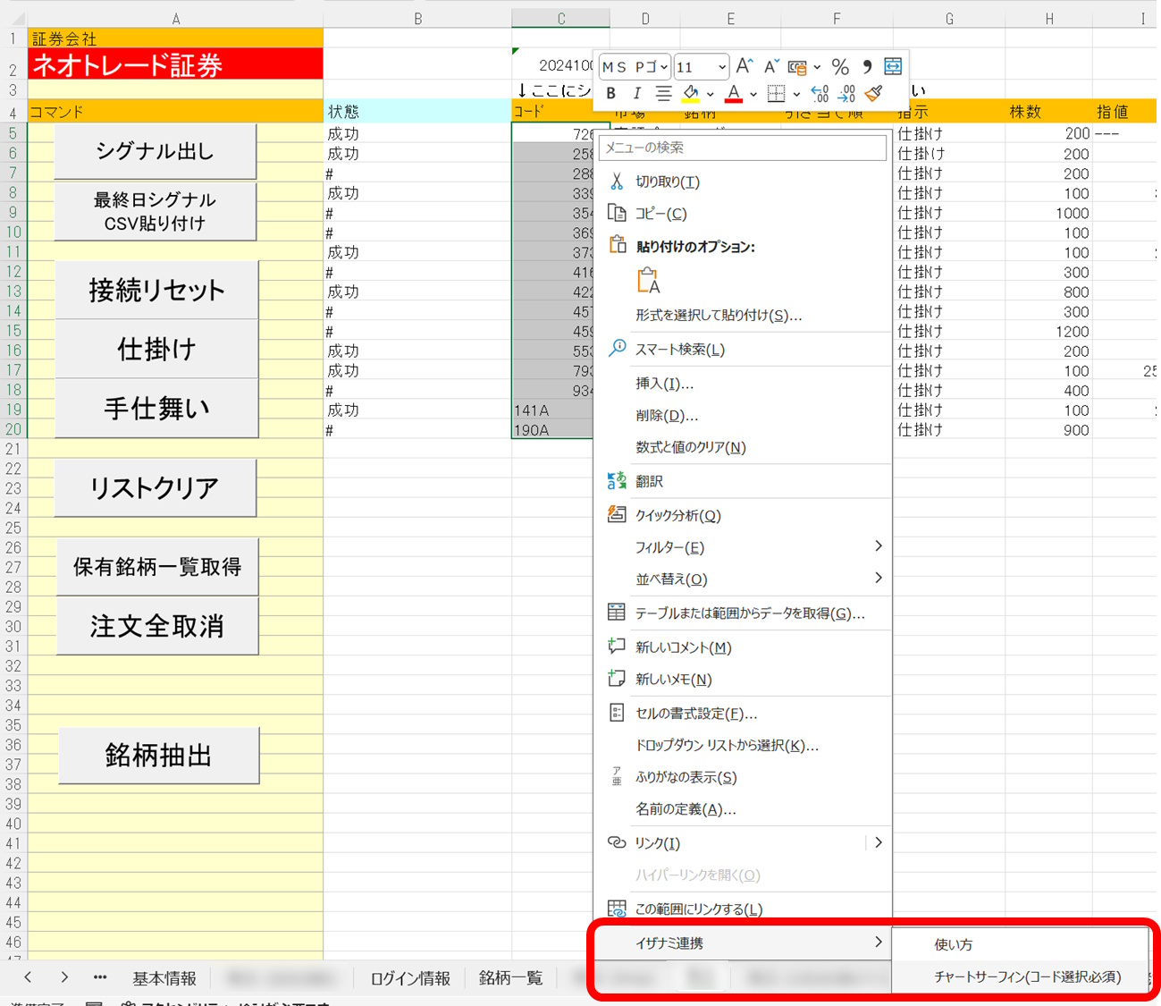Image resolution: width=1161 pixels, height=1006 pixels.
Task: Click the 手仕舞い button
Action: coord(156,408)
